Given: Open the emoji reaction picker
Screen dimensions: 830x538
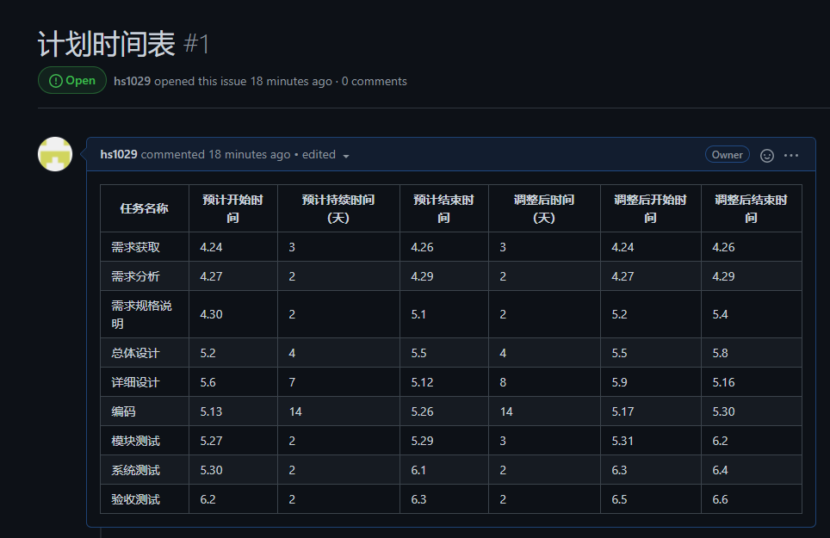Looking at the screenshot, I should pos(767,155).
